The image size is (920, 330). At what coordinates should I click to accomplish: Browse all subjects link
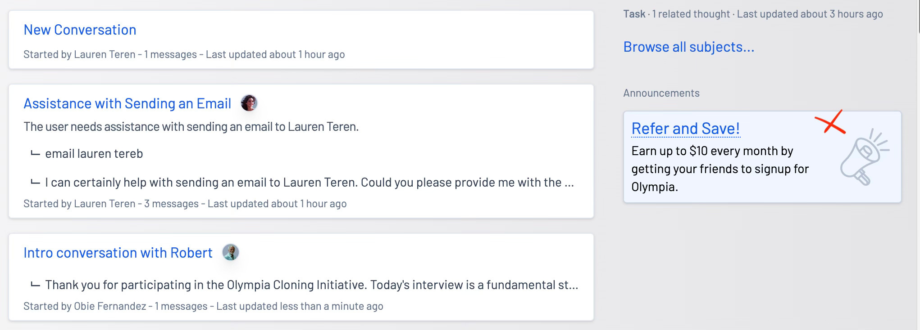click(688, 47)
